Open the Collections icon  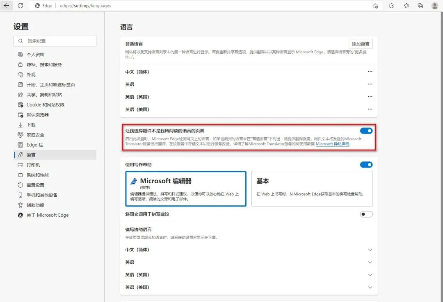(420, 6)
